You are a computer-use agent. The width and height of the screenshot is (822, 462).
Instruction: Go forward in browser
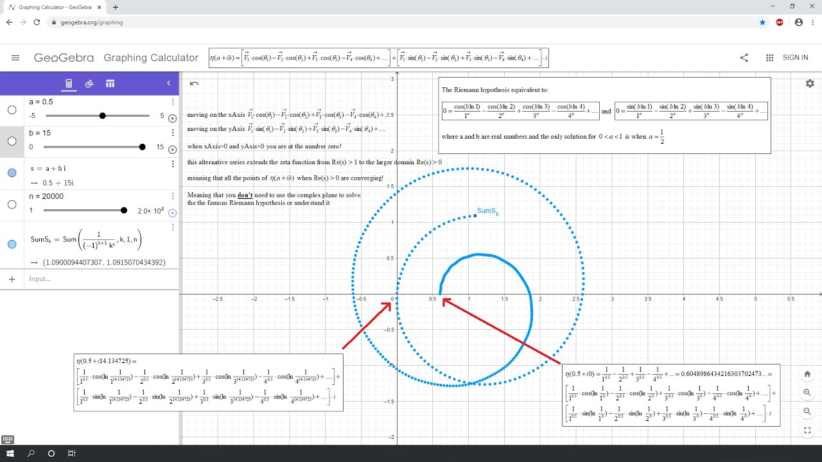tap(23, 22)
